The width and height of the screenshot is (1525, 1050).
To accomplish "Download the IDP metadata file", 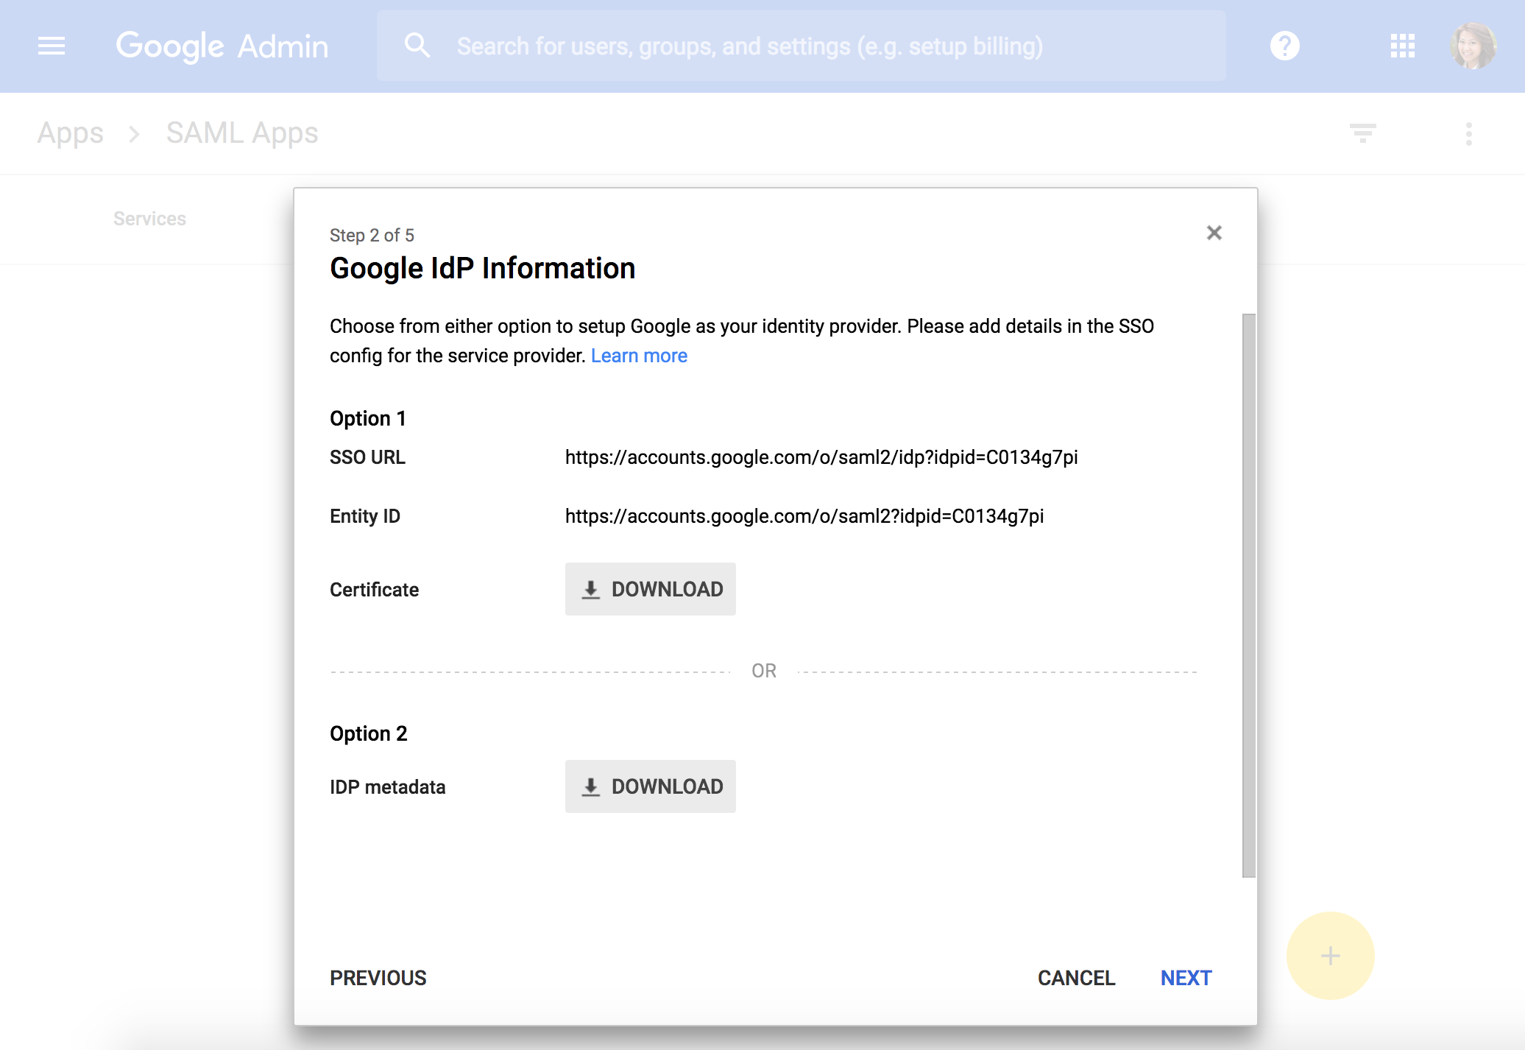I will [651, 786].
